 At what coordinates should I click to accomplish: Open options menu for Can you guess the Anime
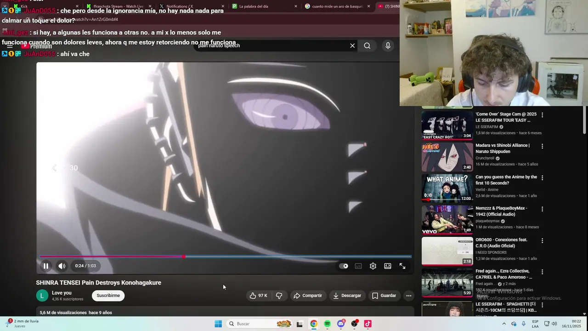click(542, 177)
